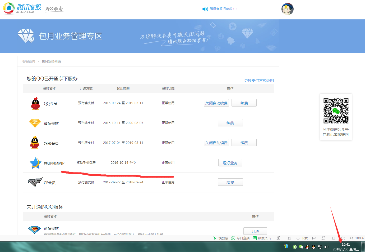The image size is (365, 252).
Task: Click the colorful mascot icon in the taskbar tray
Action: (x=286, y=246)
